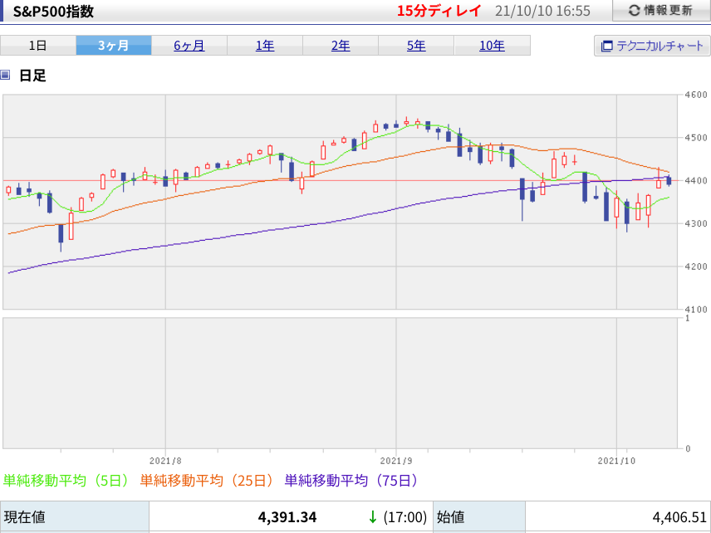
Task: Click the 4300 price axis label
Action: click(x=697, y=224)
